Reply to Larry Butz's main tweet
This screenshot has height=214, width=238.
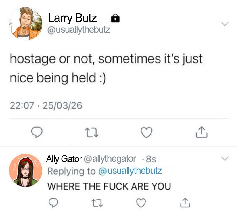37,132
